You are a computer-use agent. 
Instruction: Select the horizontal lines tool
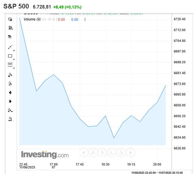(10, 64)
